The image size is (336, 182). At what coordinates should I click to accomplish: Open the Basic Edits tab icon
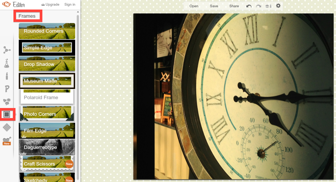(x=7, y=49)
